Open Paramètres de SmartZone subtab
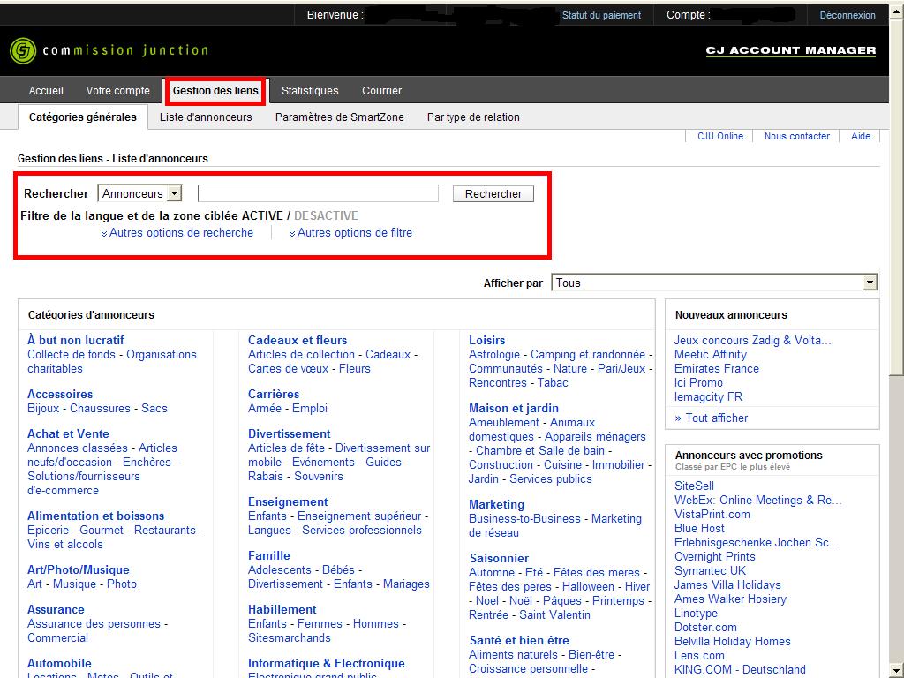Viewport: 904px width, 678px height. tap(340, 117)
